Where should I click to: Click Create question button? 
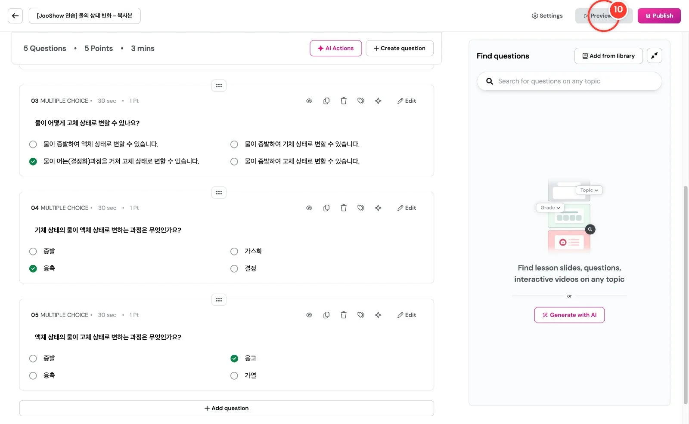400,48
